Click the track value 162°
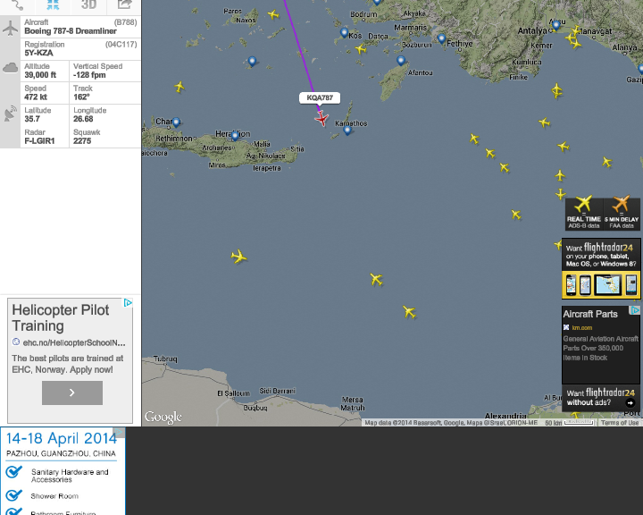Image resolution: width=643 pixels, height=515 pixels. pyautogui.click(x=81, y=97)
